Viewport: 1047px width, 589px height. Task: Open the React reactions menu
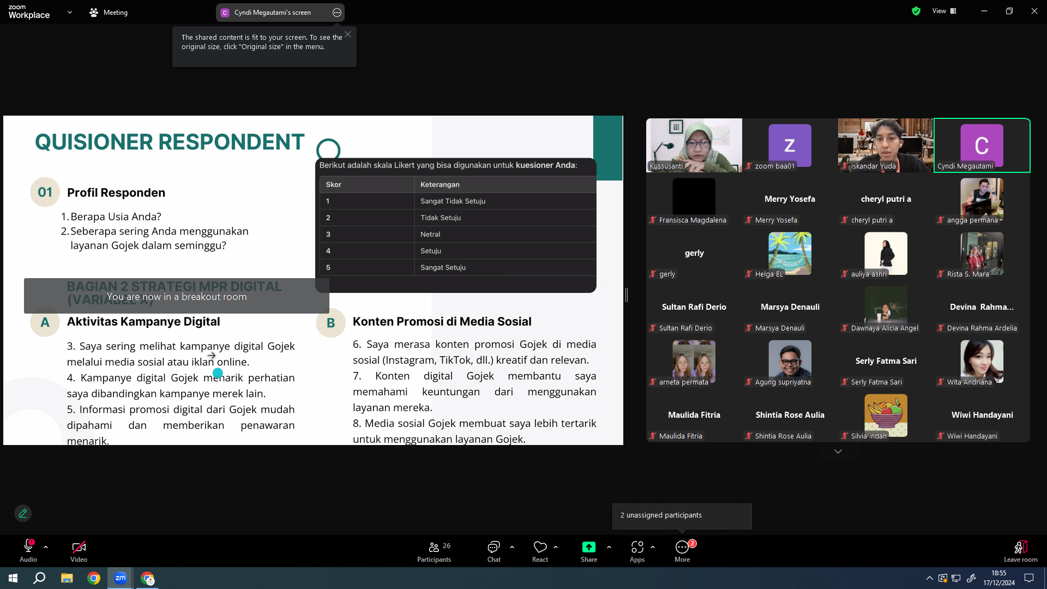(x=540, y=551)
